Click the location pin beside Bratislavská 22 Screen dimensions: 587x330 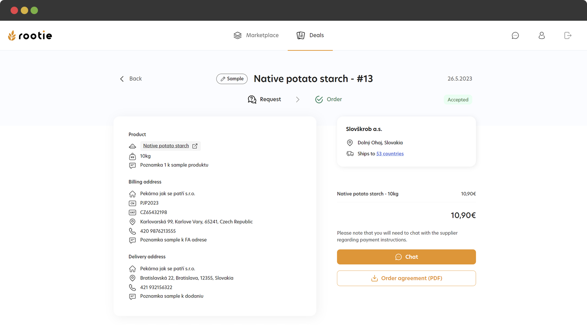pyautogui.click(x=132, y=278)
